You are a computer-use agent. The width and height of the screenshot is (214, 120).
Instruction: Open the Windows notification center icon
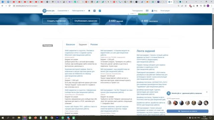[210, 118]
